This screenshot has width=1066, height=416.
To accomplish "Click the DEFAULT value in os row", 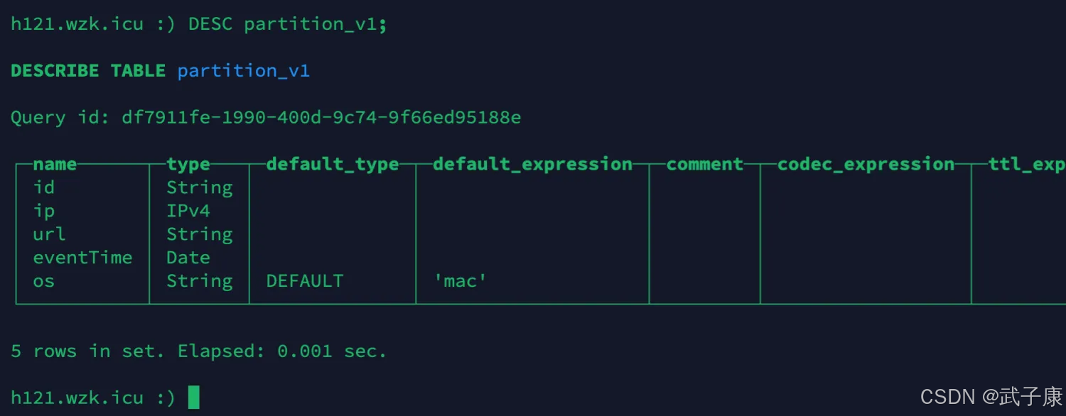I will click(x=304, y=281).
